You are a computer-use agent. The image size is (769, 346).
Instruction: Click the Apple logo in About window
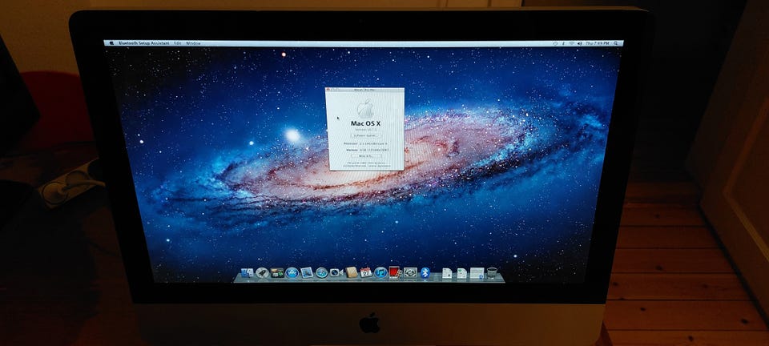(x=365, y=109)
